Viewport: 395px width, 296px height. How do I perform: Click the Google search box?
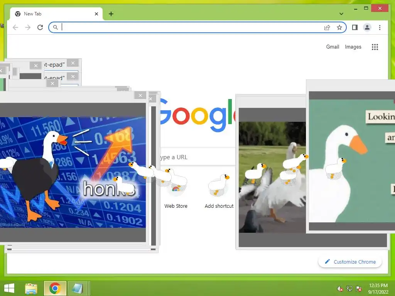click(x=198, y=157)
